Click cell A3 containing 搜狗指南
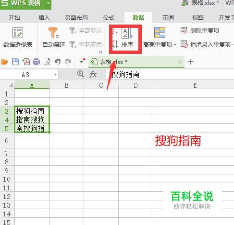This screenshot has width=234, height=225. [x=32, y=111]
